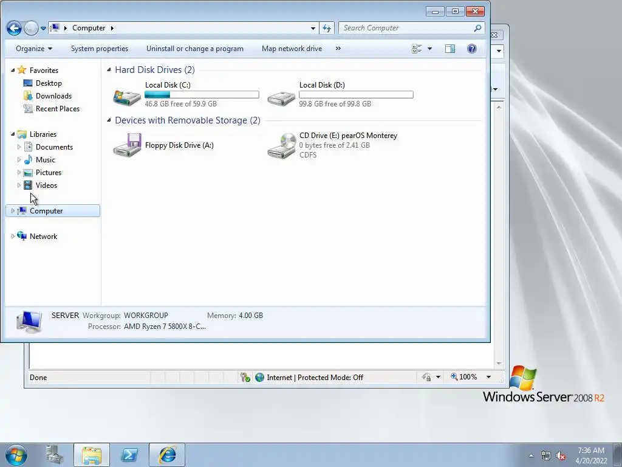
Task: Collapse the Libraries group
Action: (13, 134)
